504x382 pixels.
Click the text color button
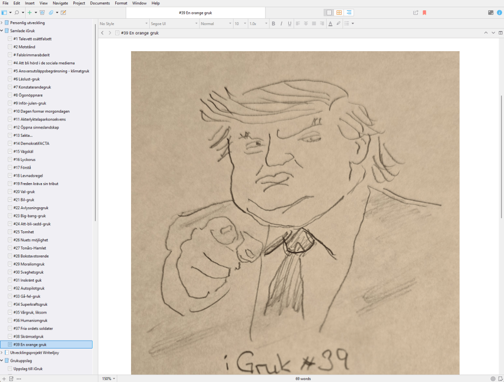[330, 24]
